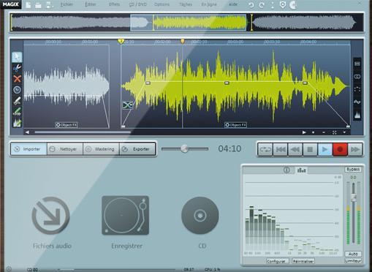Viewport: 372px width, 272px height.
Task: Click the master volume fader handle
Action: point(353,197)
